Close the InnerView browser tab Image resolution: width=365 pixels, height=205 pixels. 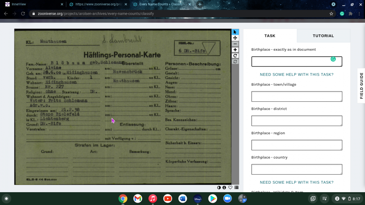(62, 4)
